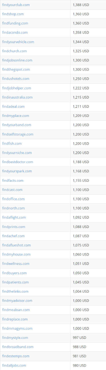
Task: Select the findbroadband.com link
Action: pyautogui.click(x=18, y=347)
